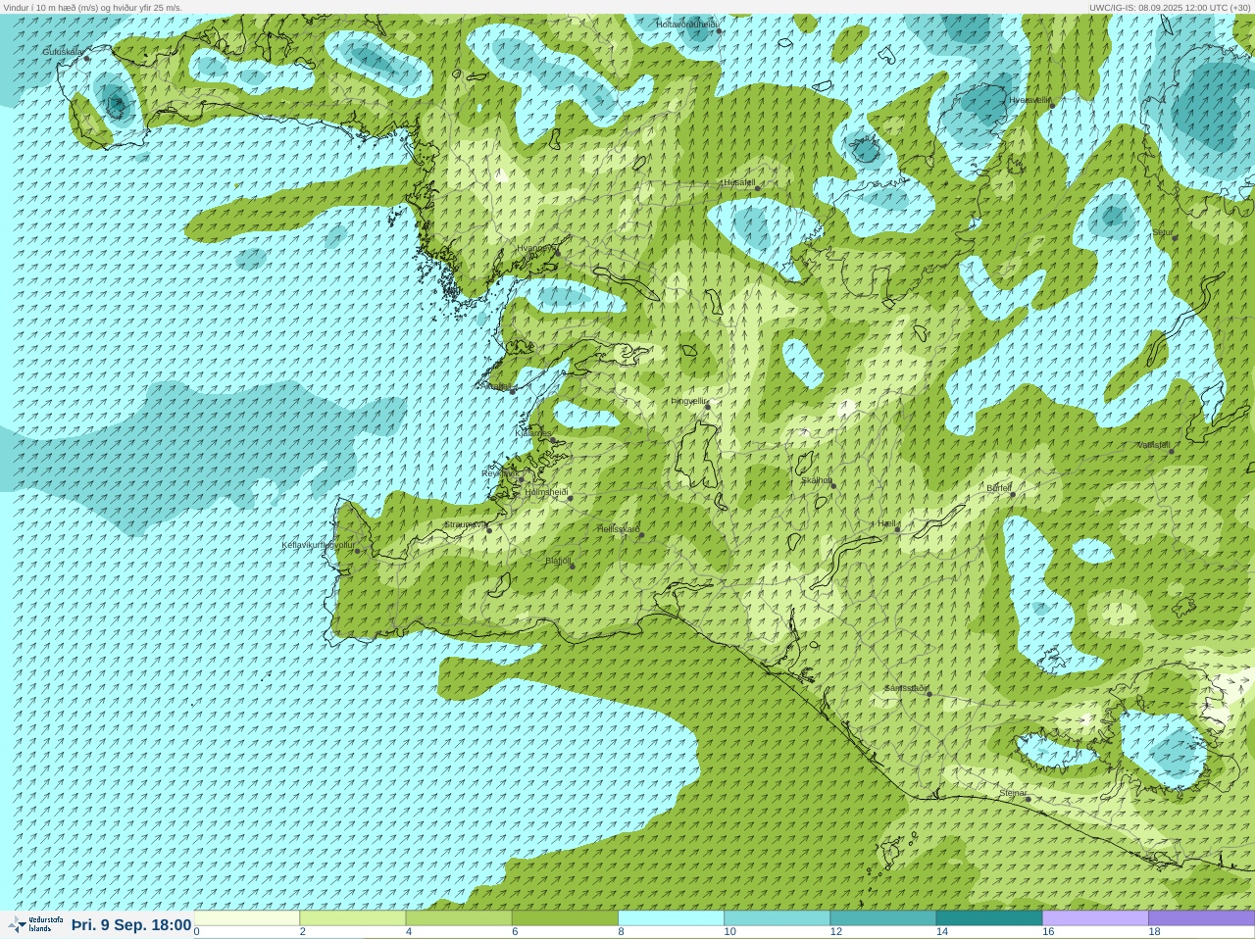Click the forecast time 'Þri. 9 Sep. 18:00'
This screenshot has width=1255, height=939.
(x=131, y=925)
